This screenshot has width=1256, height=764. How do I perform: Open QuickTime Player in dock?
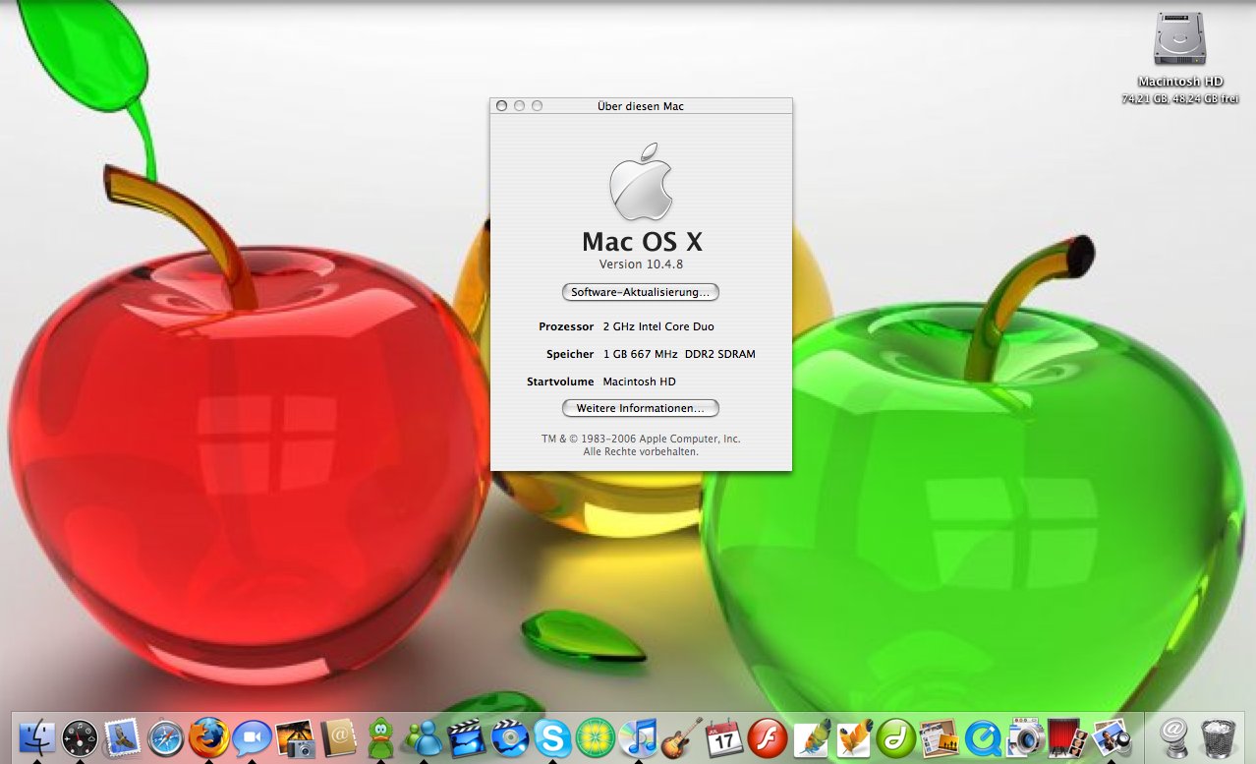click(x=982, y=736)
